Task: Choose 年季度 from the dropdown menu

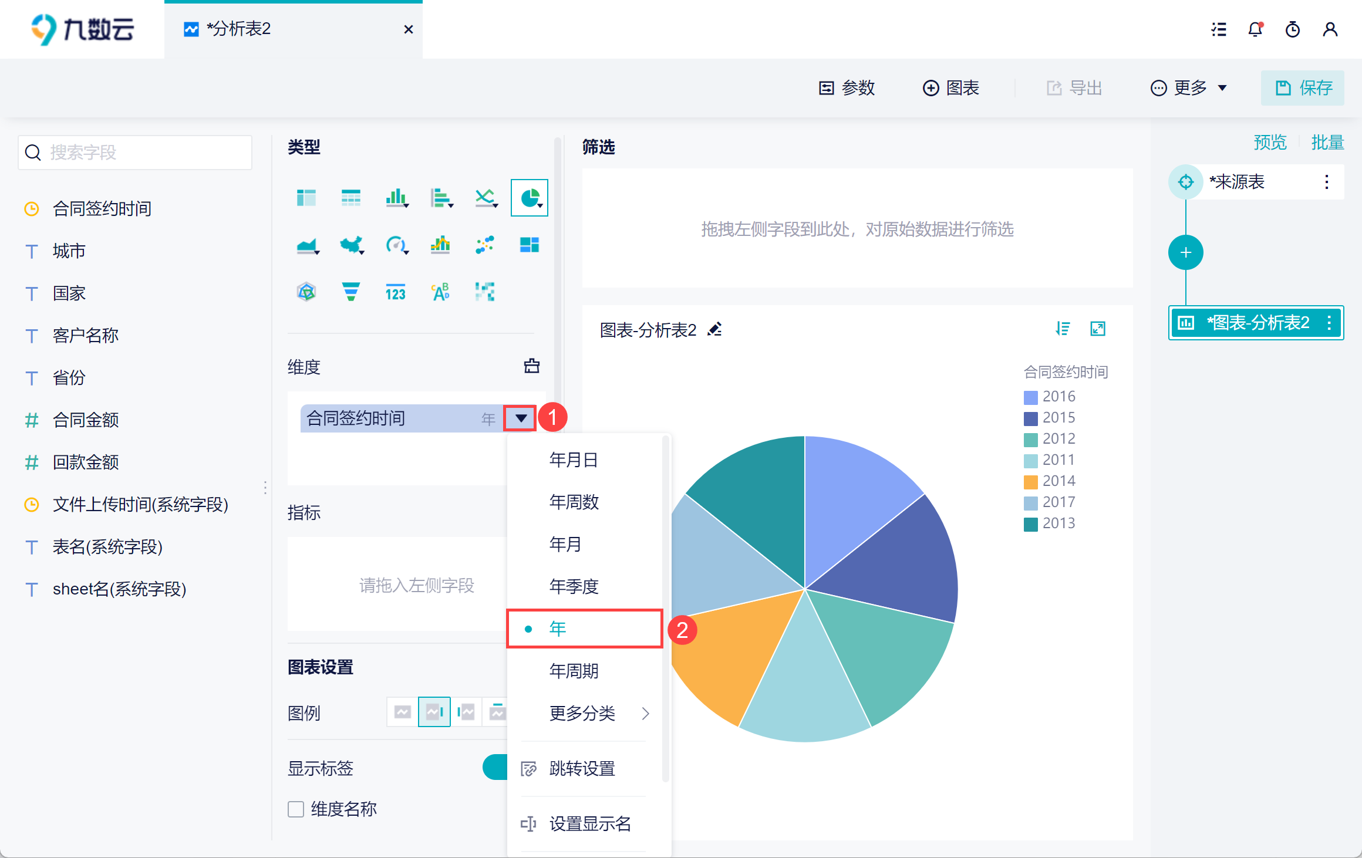Action: pyautogui.click(x=574, y=586)
